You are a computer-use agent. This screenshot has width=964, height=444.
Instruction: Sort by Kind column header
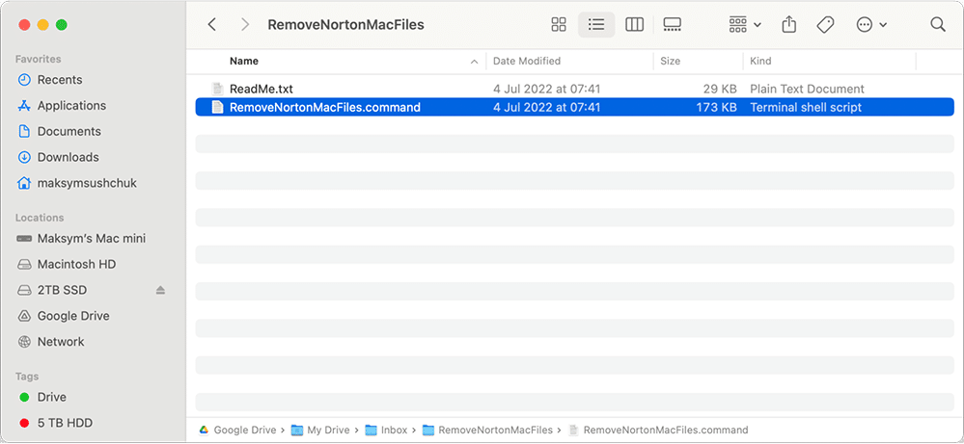click(x=760, y=62)
